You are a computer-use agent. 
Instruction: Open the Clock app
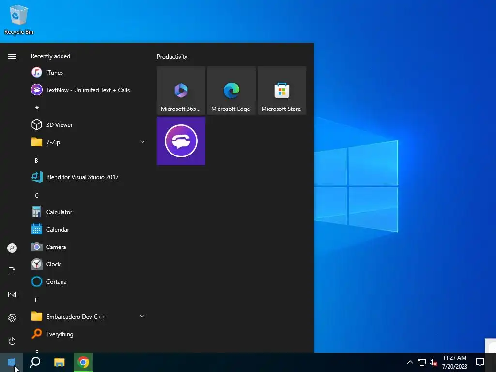click(x=88, y=264)
